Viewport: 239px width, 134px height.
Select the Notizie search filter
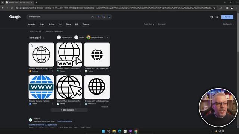(x=52, y=24)
